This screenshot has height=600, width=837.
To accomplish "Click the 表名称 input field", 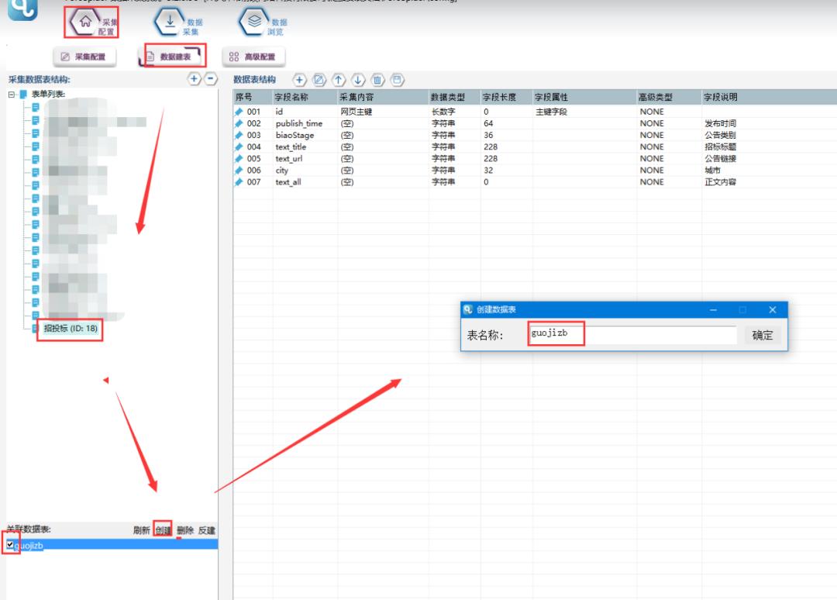I will [632, 335].
